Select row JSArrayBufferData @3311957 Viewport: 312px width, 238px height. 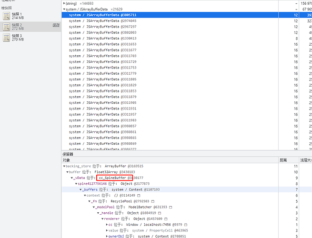187,115
